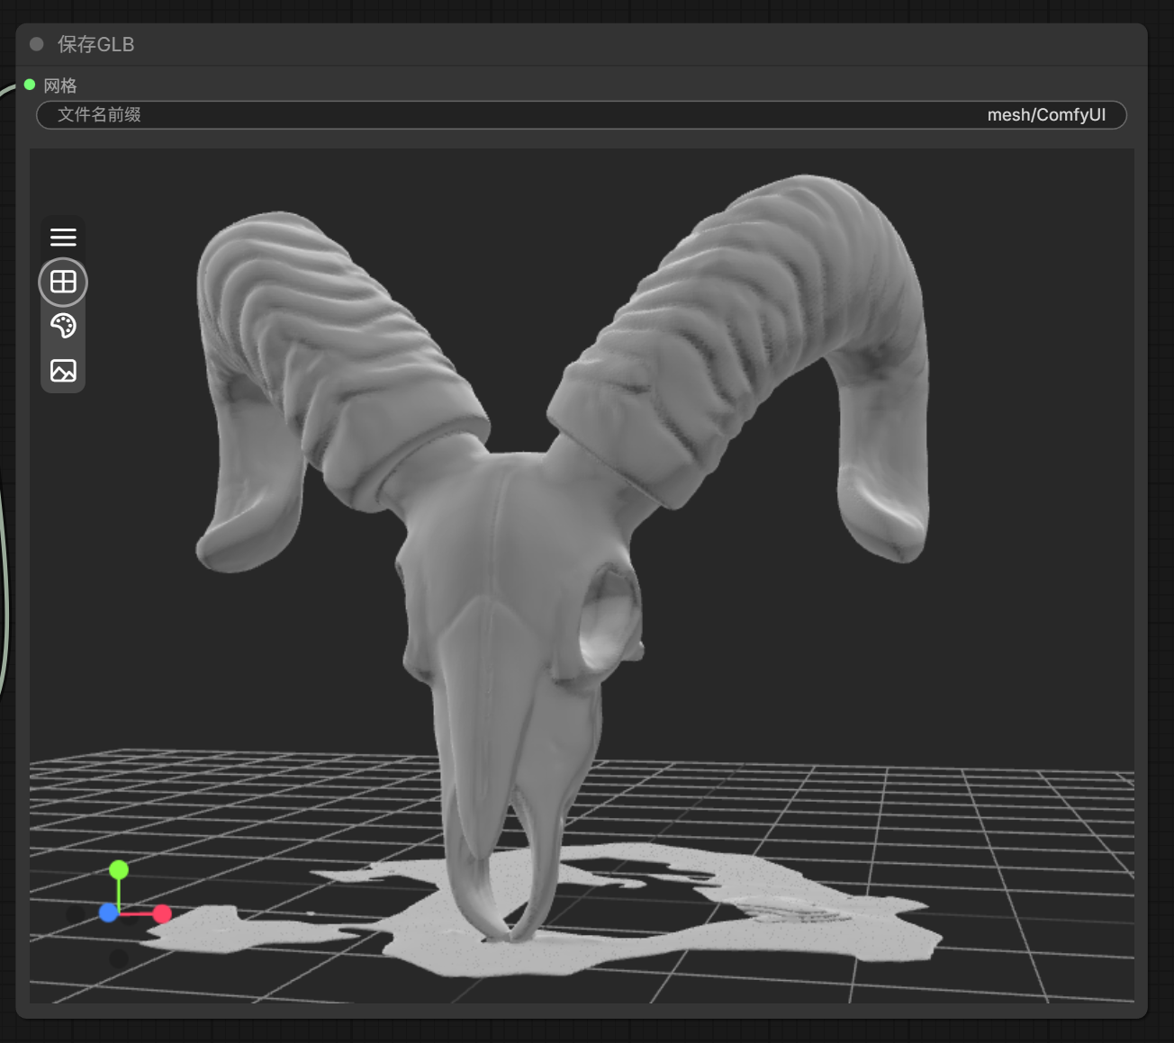Select the 保存GLB node title
The width and height of the screenshot is (1174, 1043).
click(95, 44)
